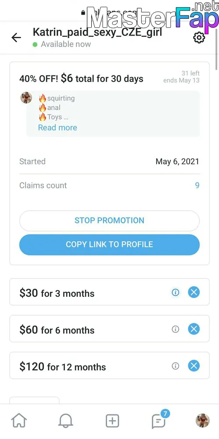219x439 pixels.
Task: Open the settings gear icon
Action: coord(199,38)
